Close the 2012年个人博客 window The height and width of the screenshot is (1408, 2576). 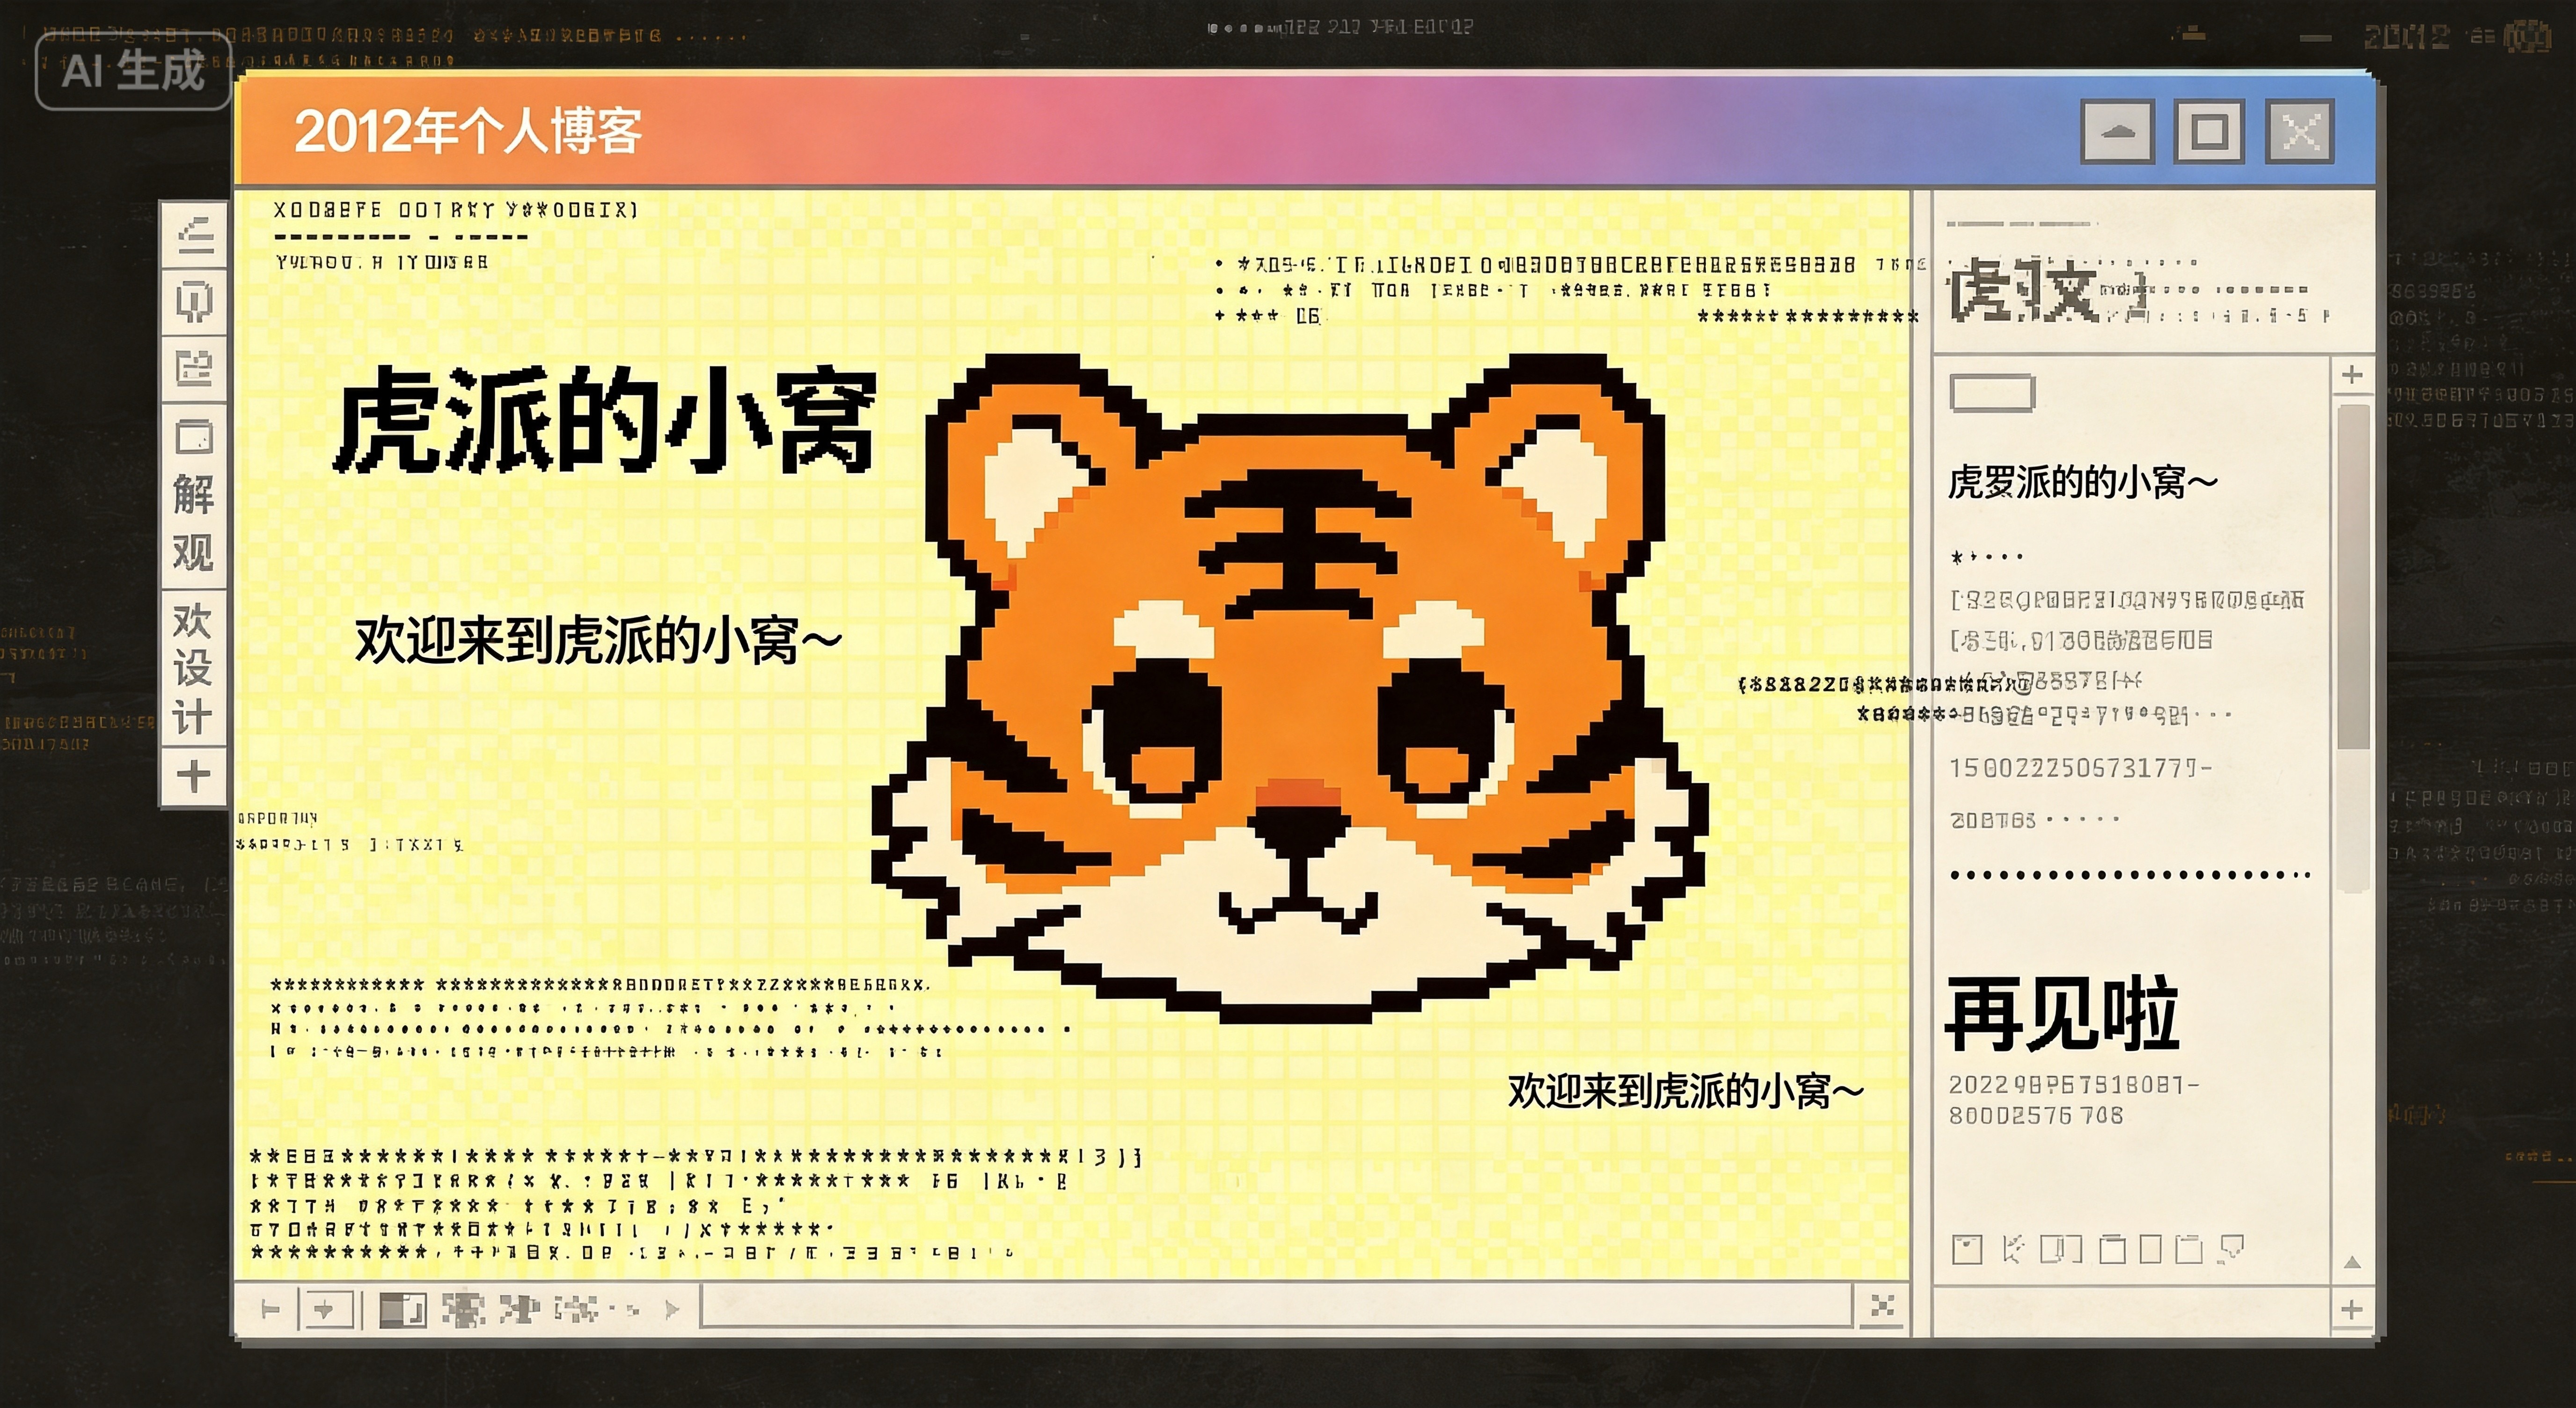2300,131
